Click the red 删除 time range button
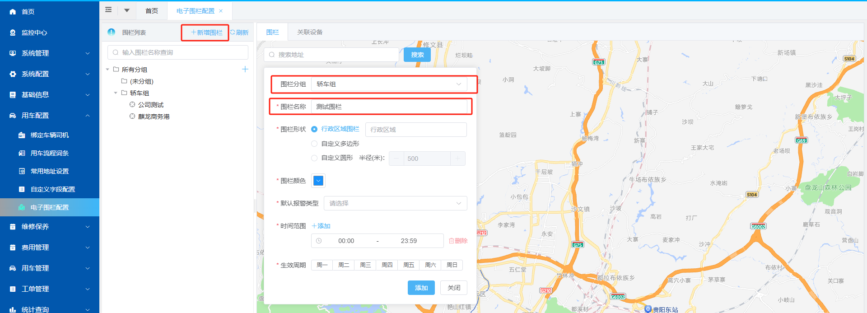The height and width of the screenshot is (313, 867). tap(458, 241)
